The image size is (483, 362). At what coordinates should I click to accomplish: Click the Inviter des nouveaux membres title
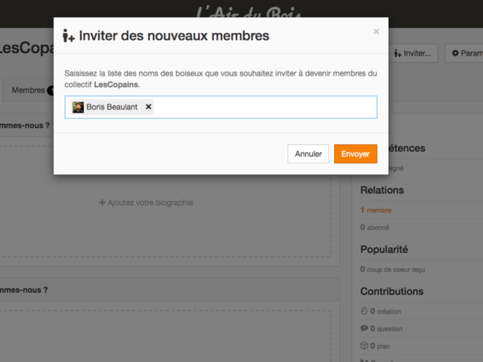coord(174,35)
